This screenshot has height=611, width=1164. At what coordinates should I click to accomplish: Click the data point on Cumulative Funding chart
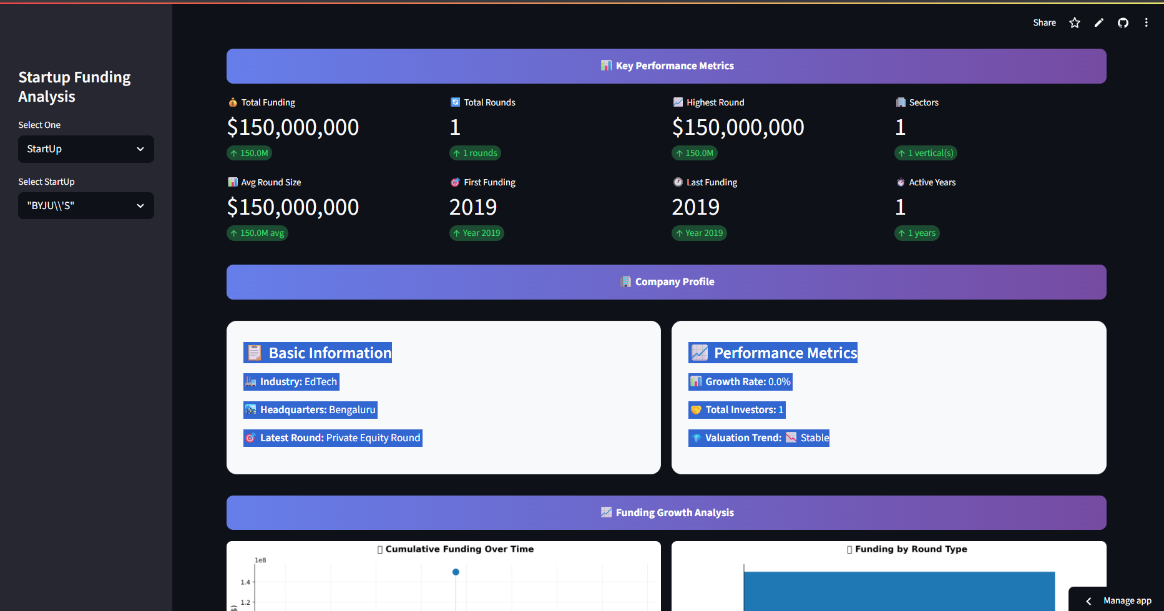point(456,572)
